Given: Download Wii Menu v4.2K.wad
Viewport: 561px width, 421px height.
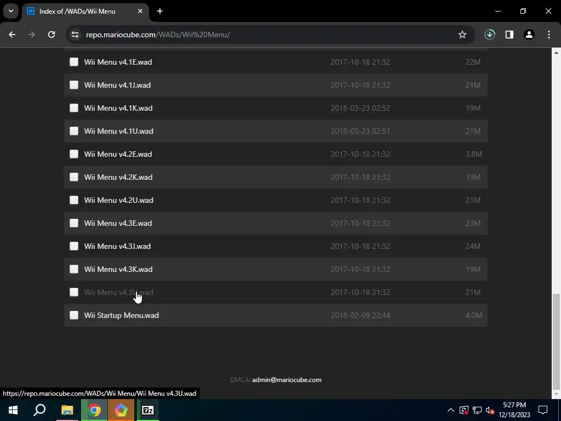Looking at the screenshot, I should coord(118,177).
